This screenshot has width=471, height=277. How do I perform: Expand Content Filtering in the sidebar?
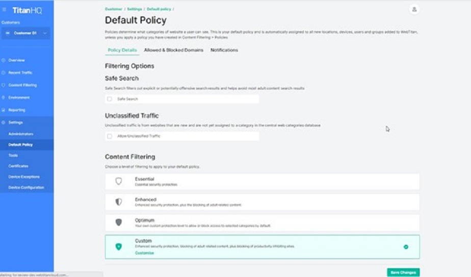tap(22, 85)
